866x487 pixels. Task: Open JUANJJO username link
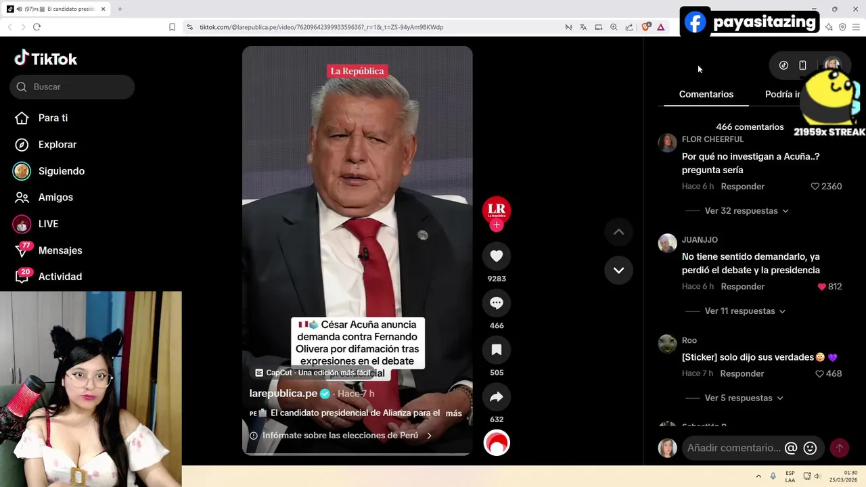[x=700, y=240]
